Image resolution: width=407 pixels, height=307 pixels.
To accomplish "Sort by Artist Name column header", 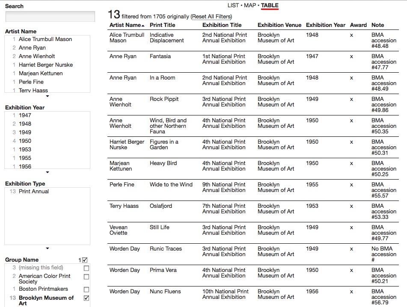I will [x=127, y=25].
